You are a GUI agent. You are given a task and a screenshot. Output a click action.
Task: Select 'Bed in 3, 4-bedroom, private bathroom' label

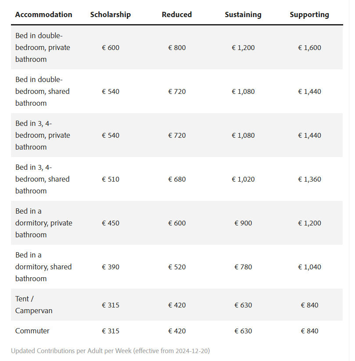click(42, 135)
